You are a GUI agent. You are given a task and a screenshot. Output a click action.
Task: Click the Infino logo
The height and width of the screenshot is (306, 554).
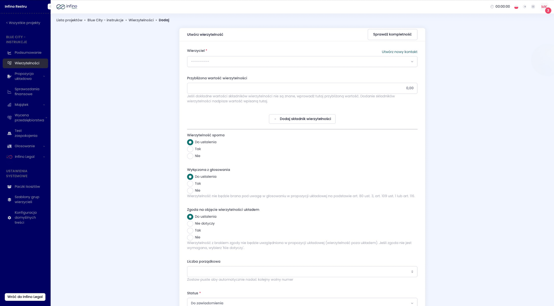coord(67,6)
